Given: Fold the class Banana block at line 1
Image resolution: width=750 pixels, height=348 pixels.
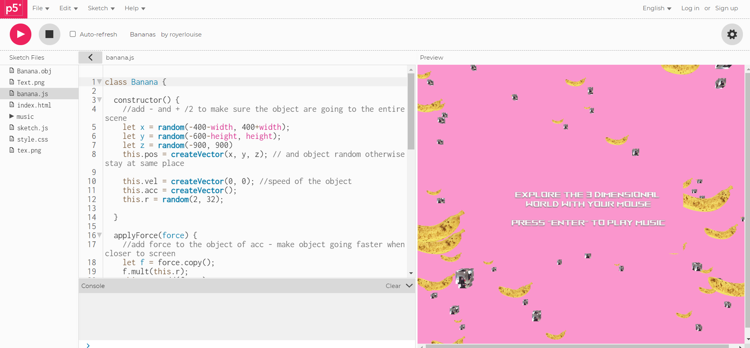Looking at the screenshot, I should [100, 82].
